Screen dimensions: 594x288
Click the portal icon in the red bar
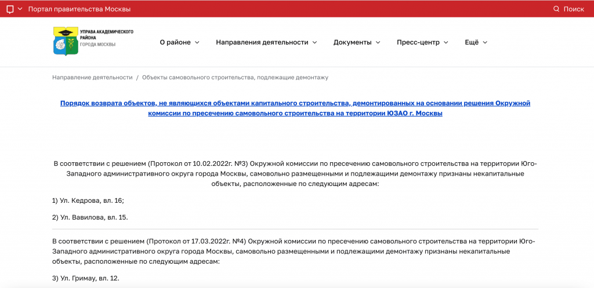tap(10, 9)
